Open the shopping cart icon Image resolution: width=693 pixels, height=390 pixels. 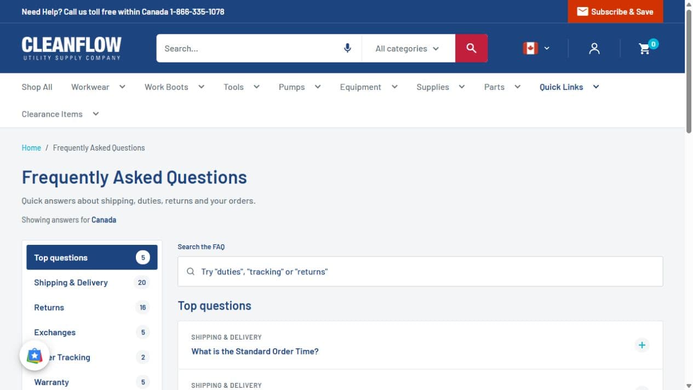645,49
